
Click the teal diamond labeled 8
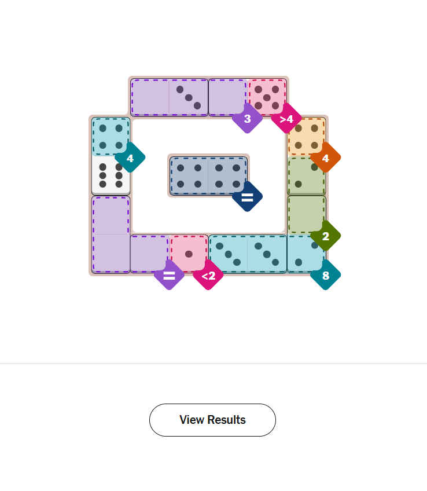(325, 275)
